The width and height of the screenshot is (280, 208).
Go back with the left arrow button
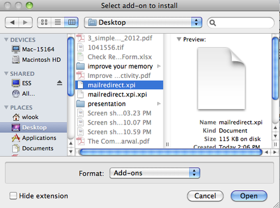pyautogui.click(x=12, y=22)
